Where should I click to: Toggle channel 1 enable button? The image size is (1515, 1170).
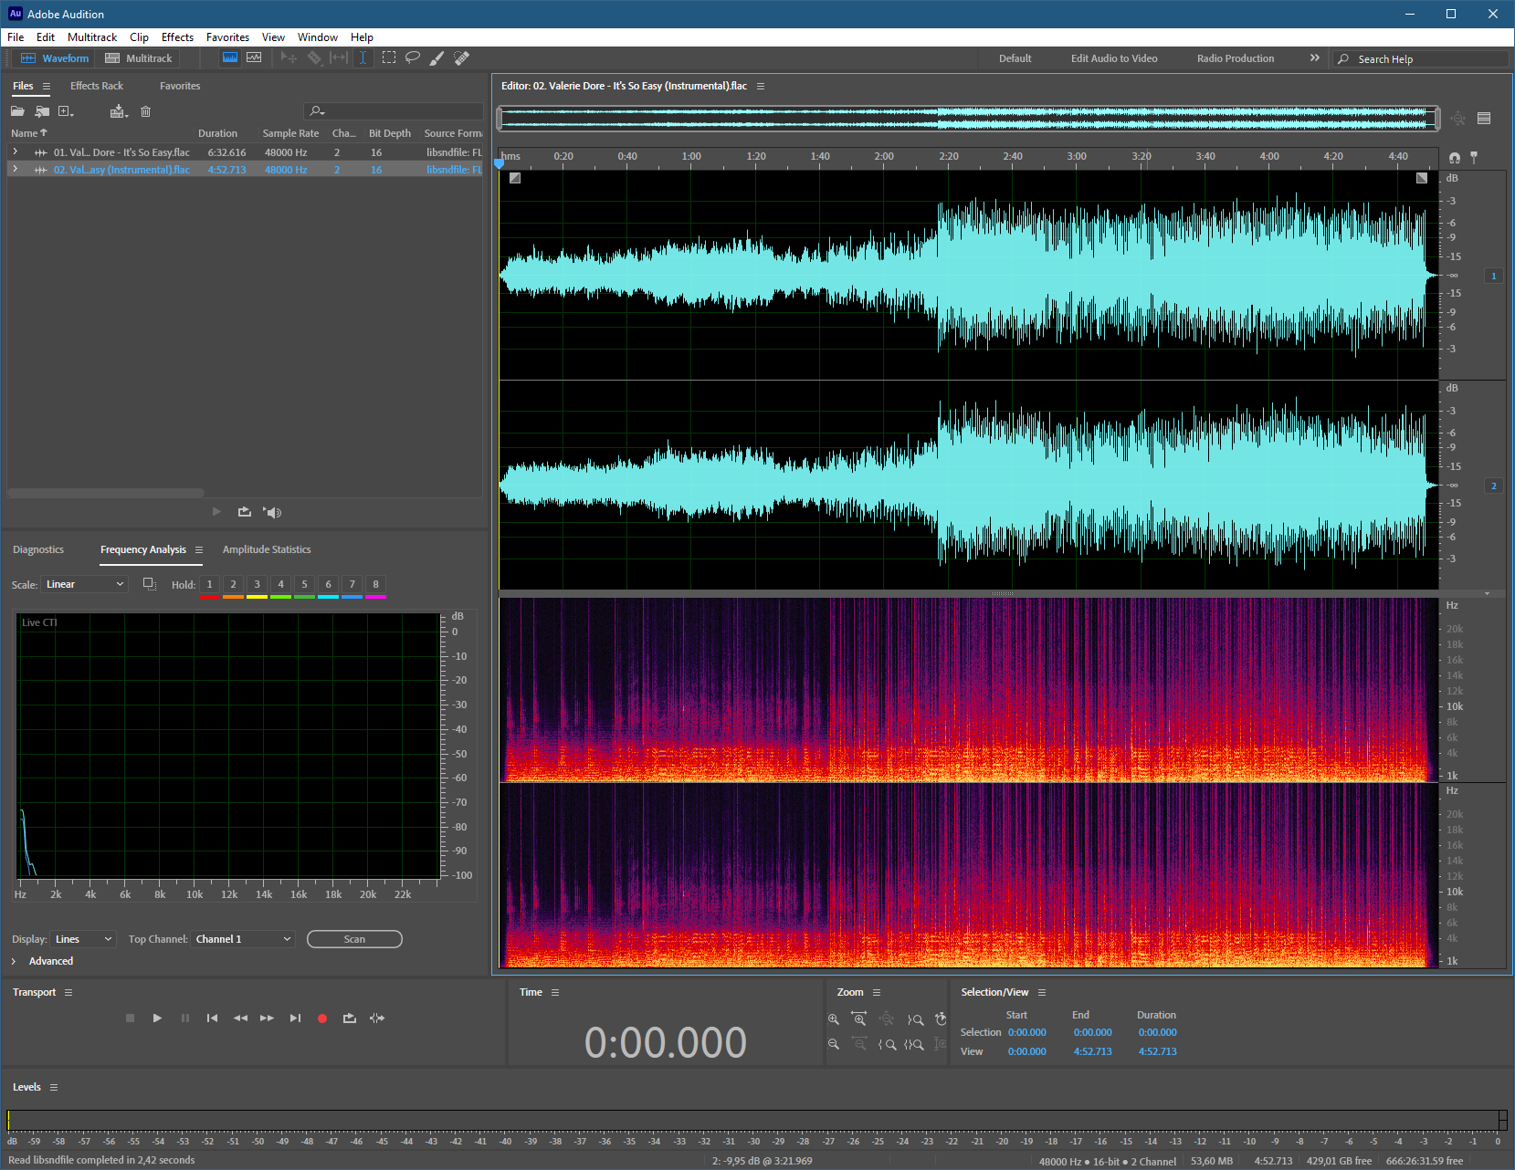click(1494, 276)
